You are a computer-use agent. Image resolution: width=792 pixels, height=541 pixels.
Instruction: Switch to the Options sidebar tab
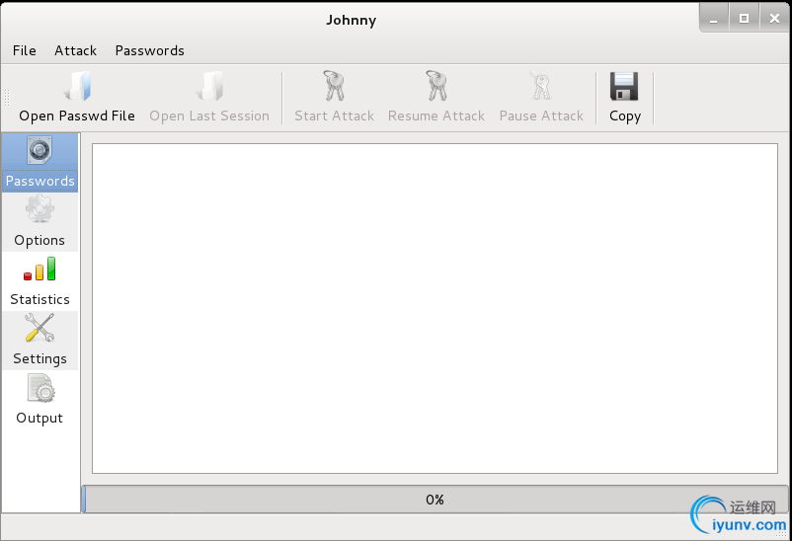coord(40,222)
